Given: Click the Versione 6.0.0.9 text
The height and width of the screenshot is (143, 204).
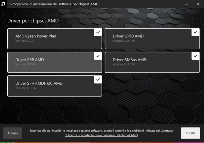Looking at the screenshot, I should coord(25,41).
